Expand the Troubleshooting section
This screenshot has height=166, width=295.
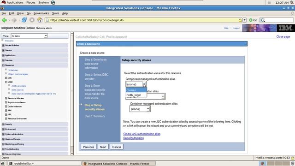point(3,149)
